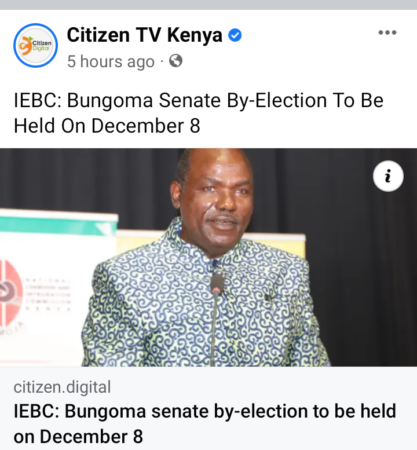Click the orange Citizen logo inside the avatar

[25, 46]
